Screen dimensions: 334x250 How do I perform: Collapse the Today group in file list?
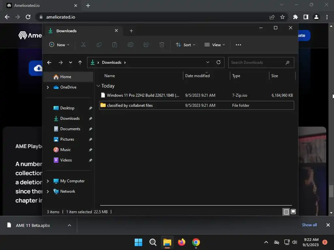pos(98,86)
